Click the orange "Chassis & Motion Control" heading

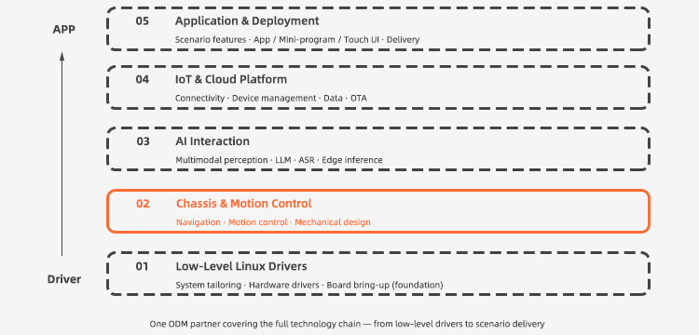[x=244, y=204]
